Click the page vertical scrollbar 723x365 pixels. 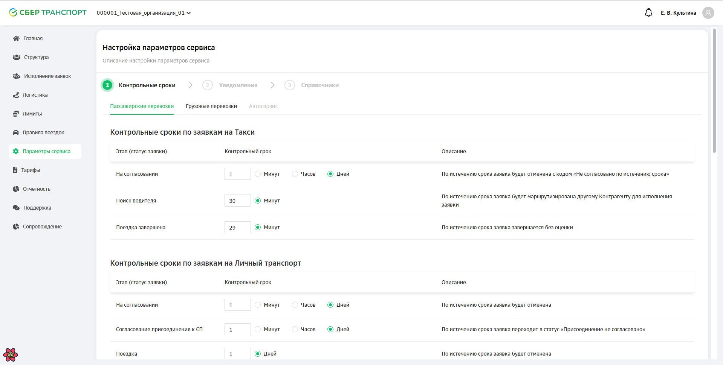point(714,90)
